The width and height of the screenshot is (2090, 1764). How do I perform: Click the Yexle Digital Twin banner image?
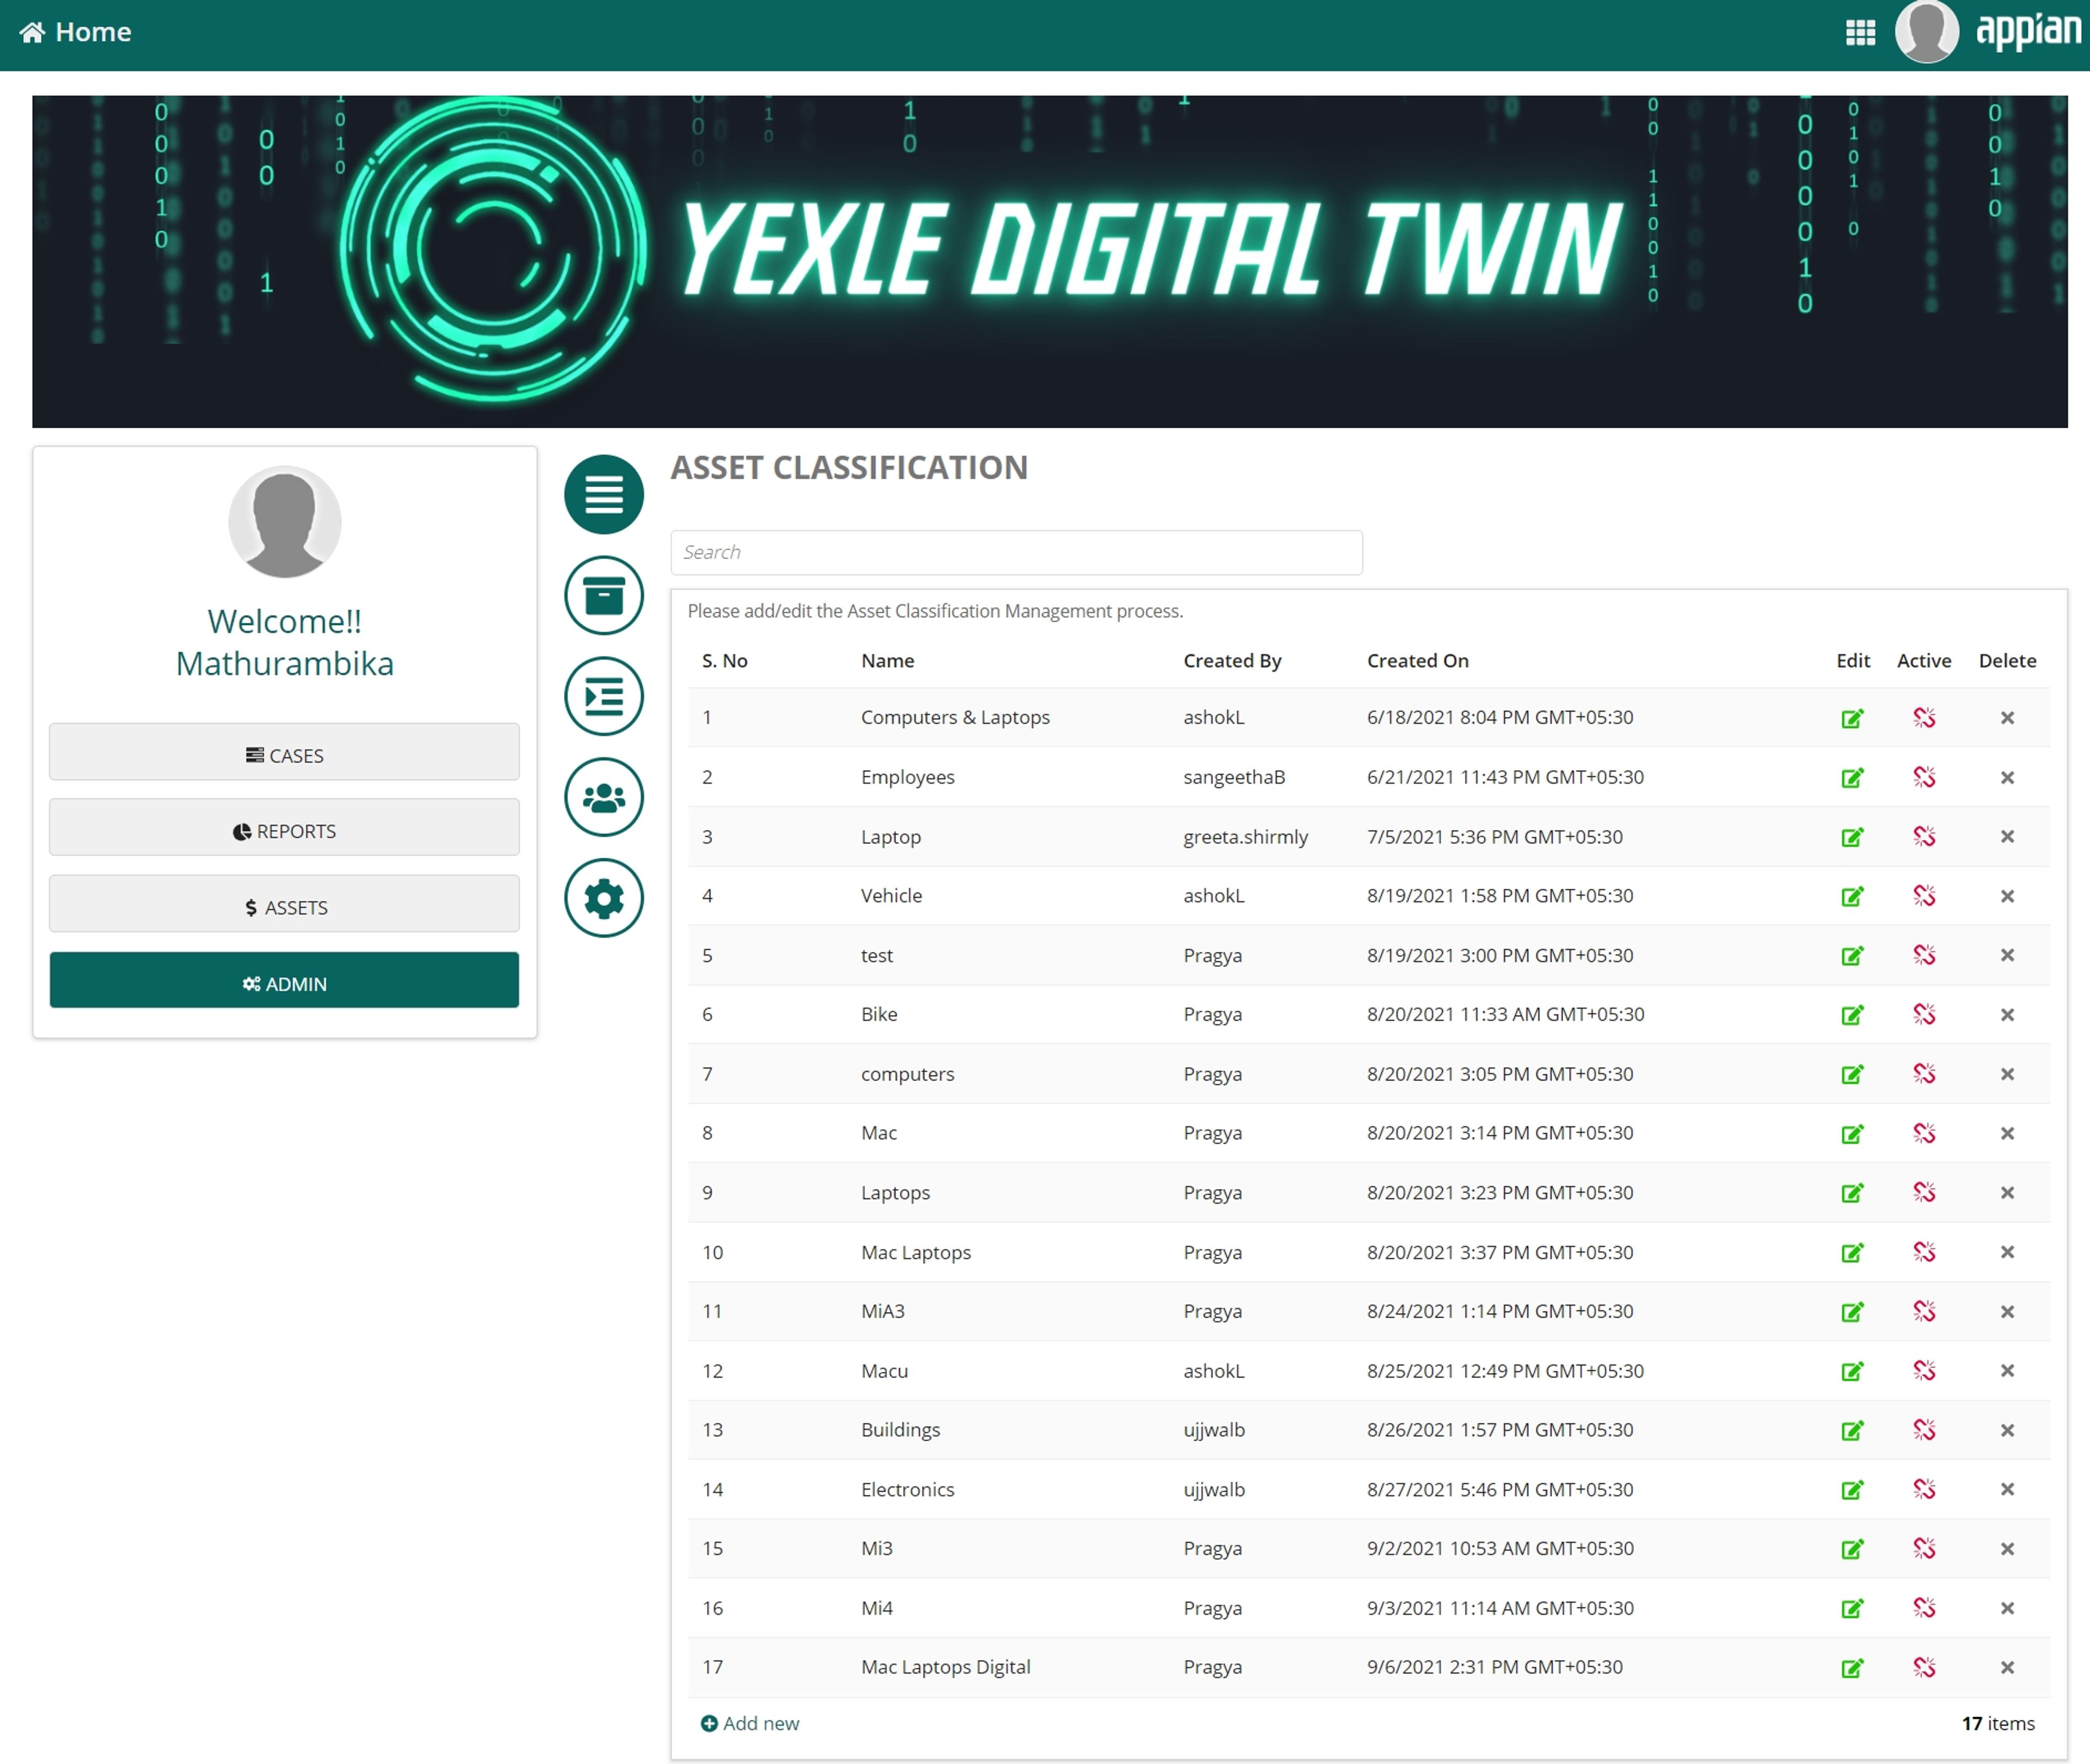(x=1049, y=262)
